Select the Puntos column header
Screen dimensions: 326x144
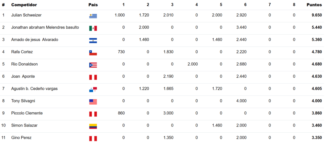pyautogui.click(x=314, y=5)
